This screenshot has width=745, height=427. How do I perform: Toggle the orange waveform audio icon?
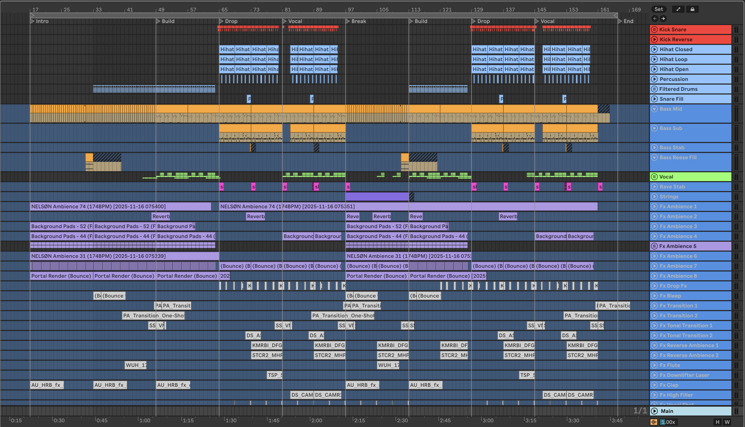tap(654, 422)
